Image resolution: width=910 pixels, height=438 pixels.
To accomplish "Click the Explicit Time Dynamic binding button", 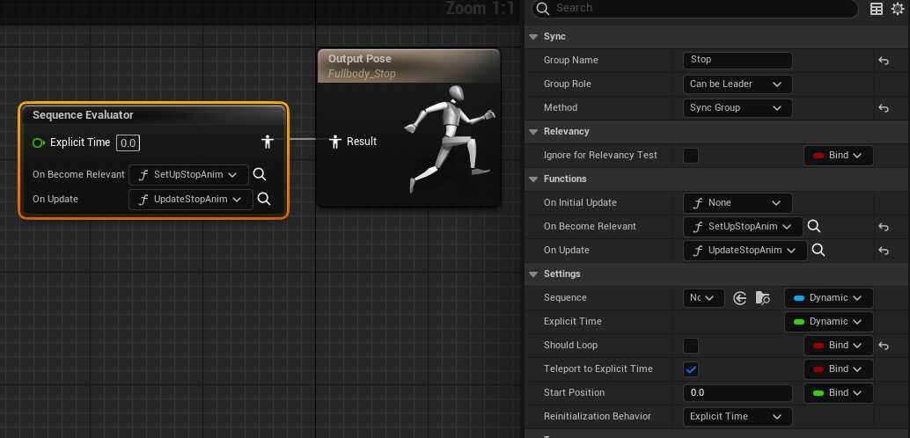I will [x=828, y=322].
